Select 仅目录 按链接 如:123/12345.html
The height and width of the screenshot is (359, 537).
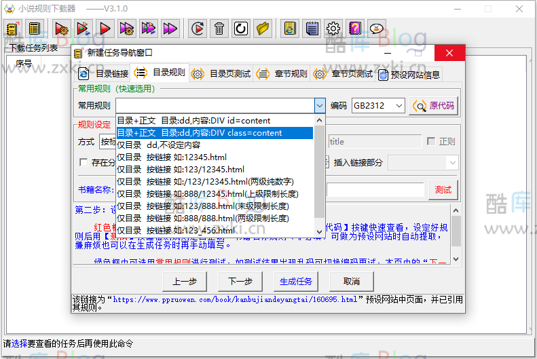click(x=215, y=170)
